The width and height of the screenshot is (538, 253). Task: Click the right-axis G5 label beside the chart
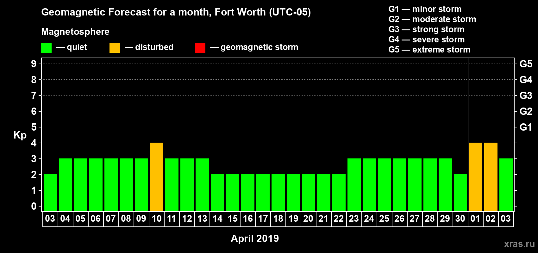click(x=526, y=64)
